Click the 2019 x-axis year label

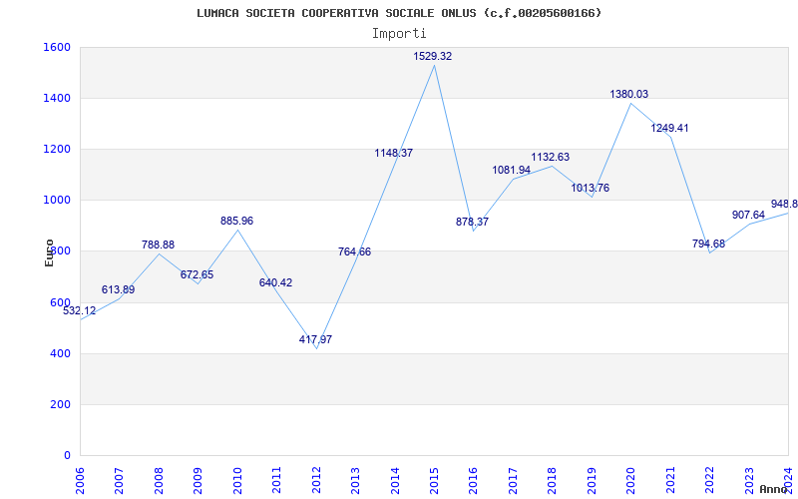click(592, 480)
